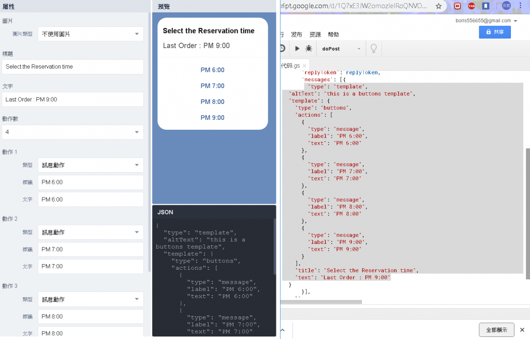Click 動作 2 文字 field PM 7:00
The width and height of the screenshot is (530, 339).
[91, 267]
